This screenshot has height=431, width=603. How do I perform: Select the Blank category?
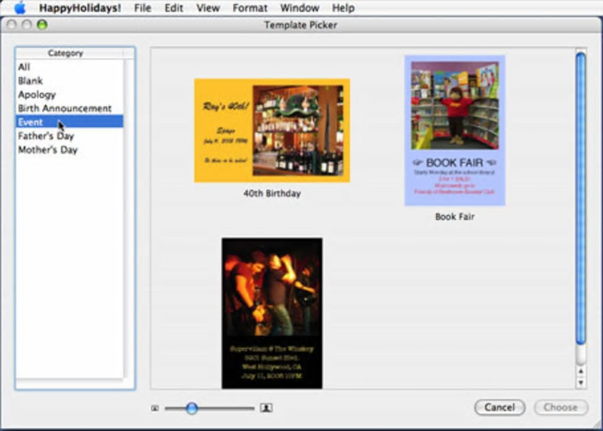tap(70, 81)
